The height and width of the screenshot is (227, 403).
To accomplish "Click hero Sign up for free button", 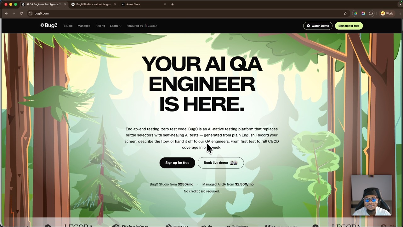I will point(177,163).
